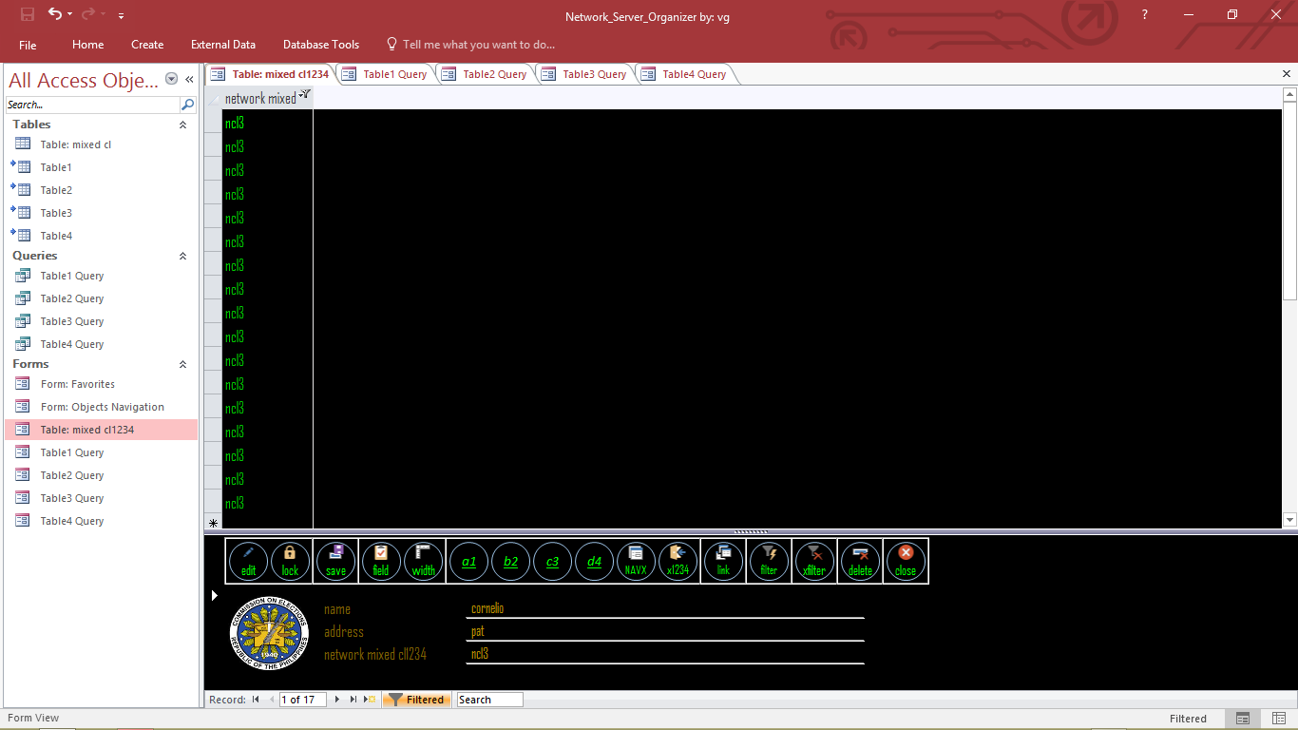Click the a1 link button
The image size is (1298, 730).
pyautogui.click(x=468, y=561)
